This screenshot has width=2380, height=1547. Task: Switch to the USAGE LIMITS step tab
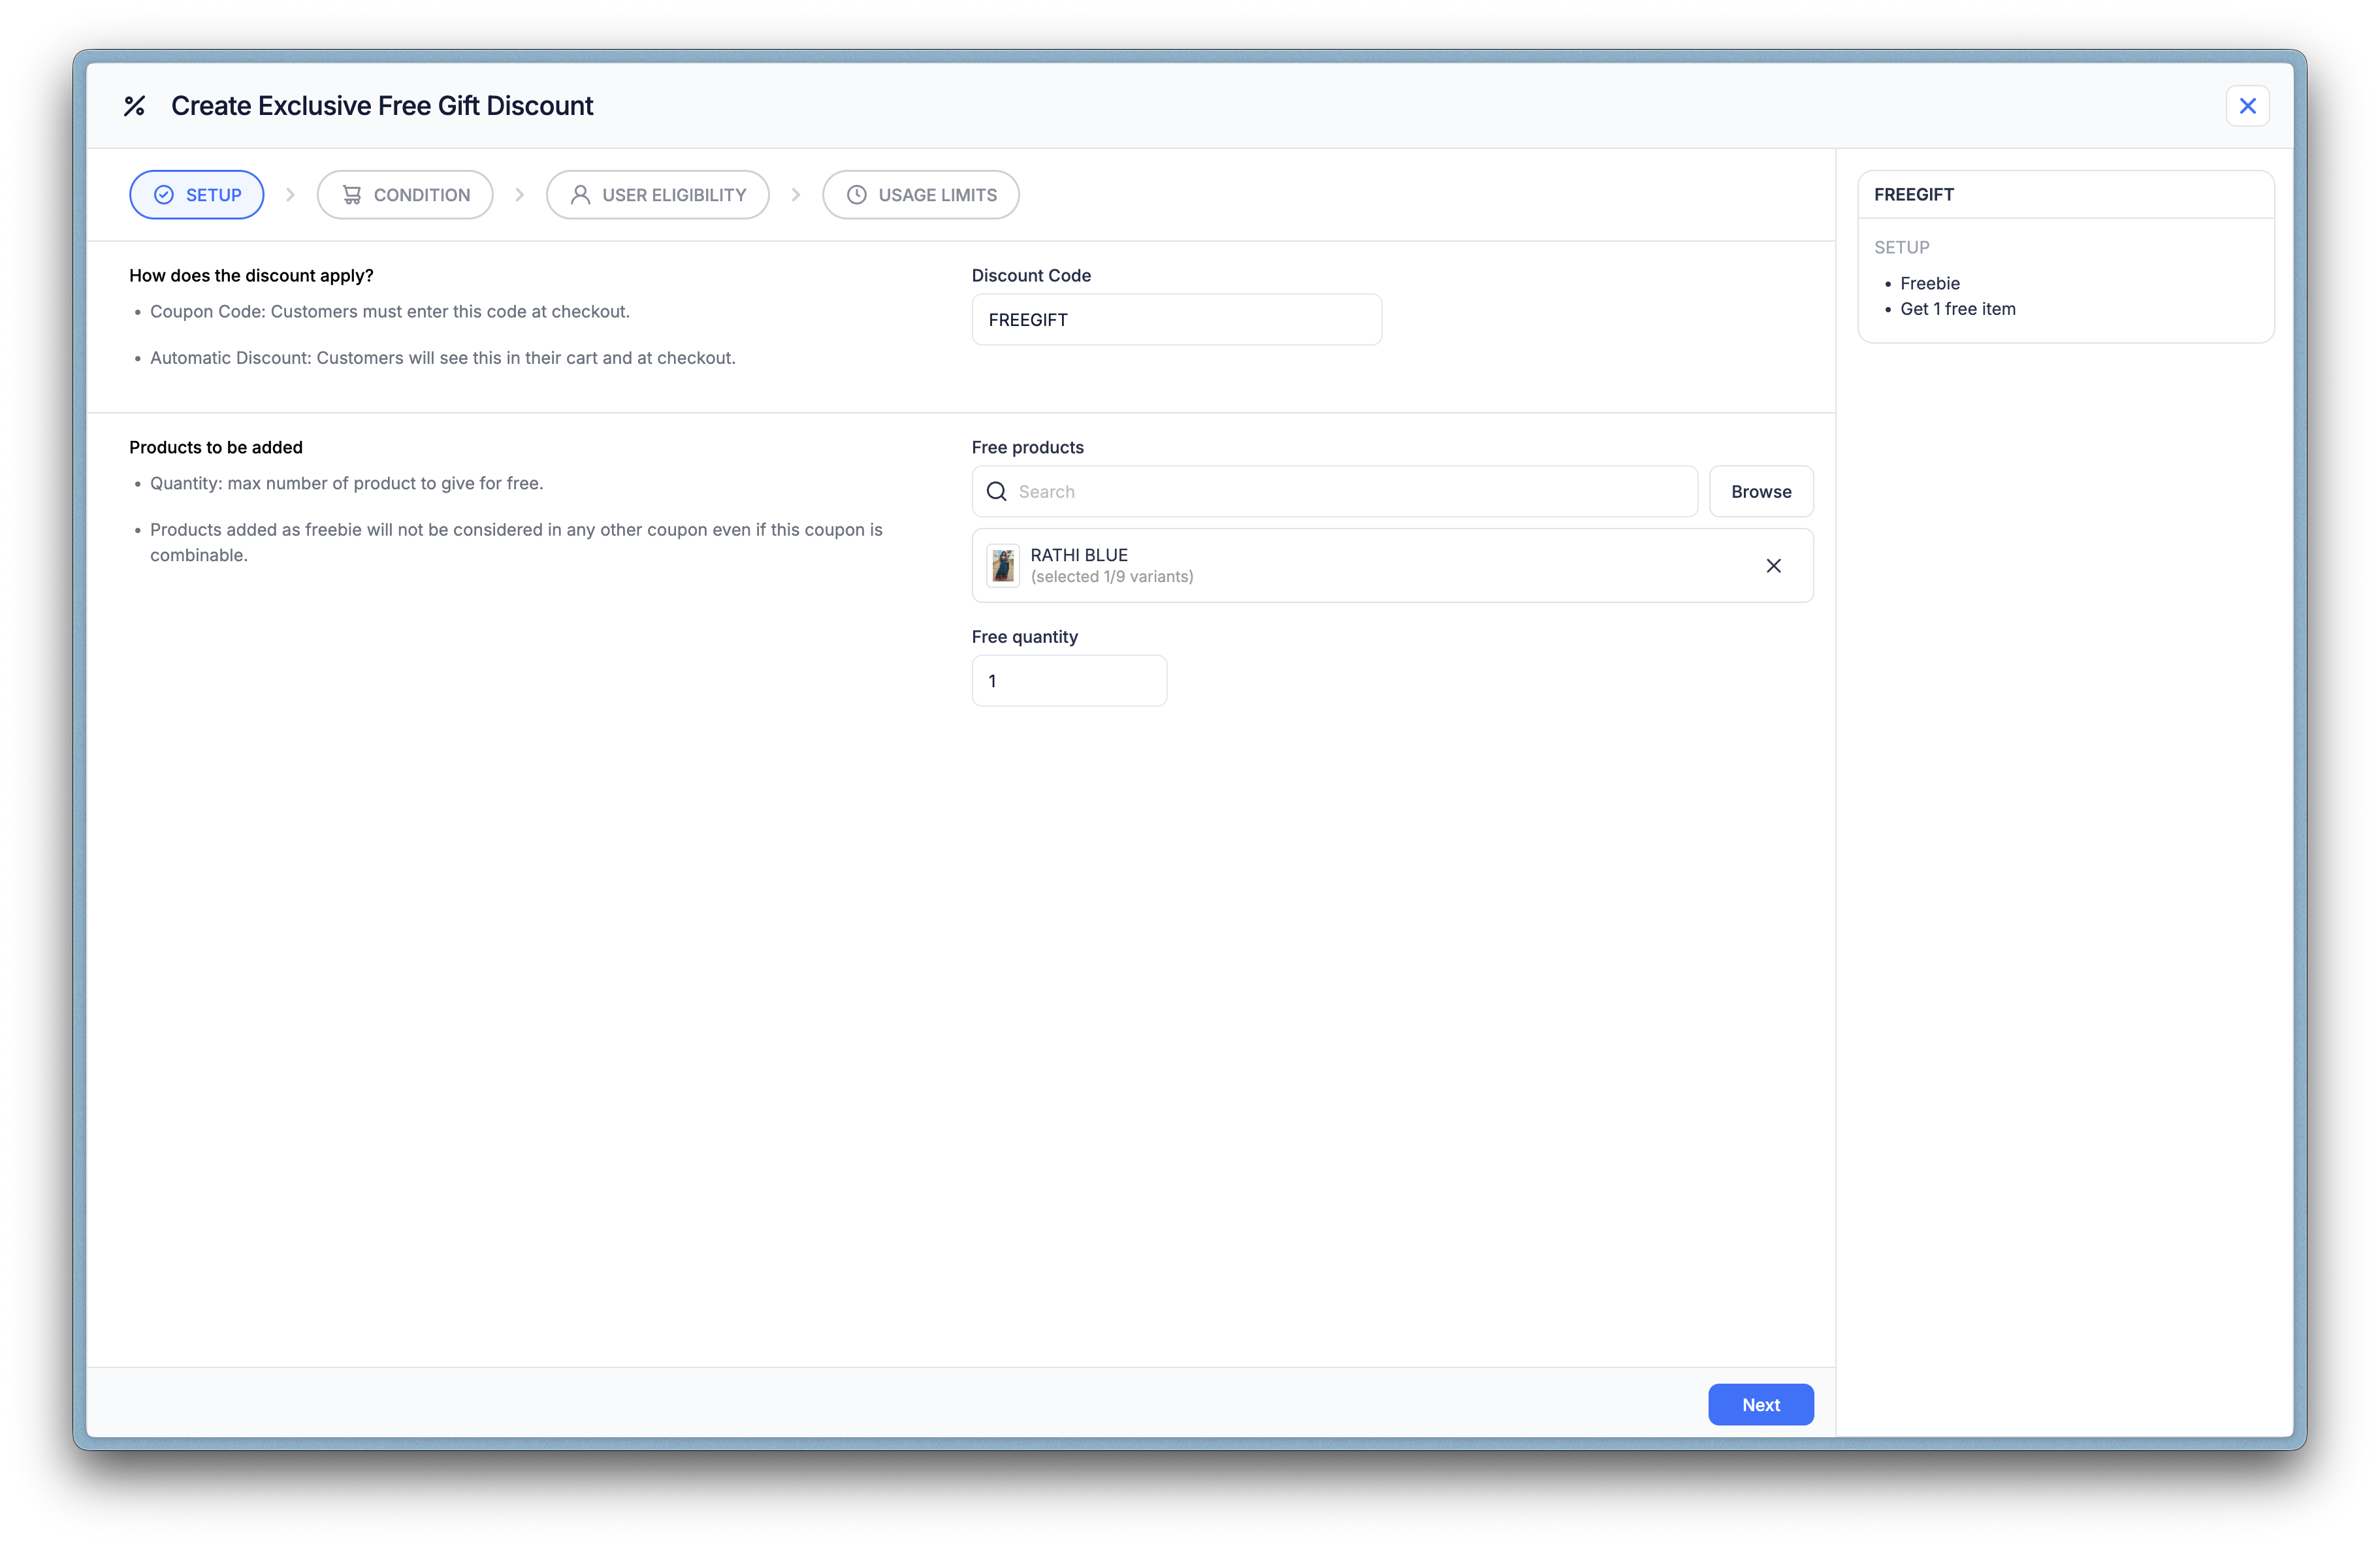[920, 195]
